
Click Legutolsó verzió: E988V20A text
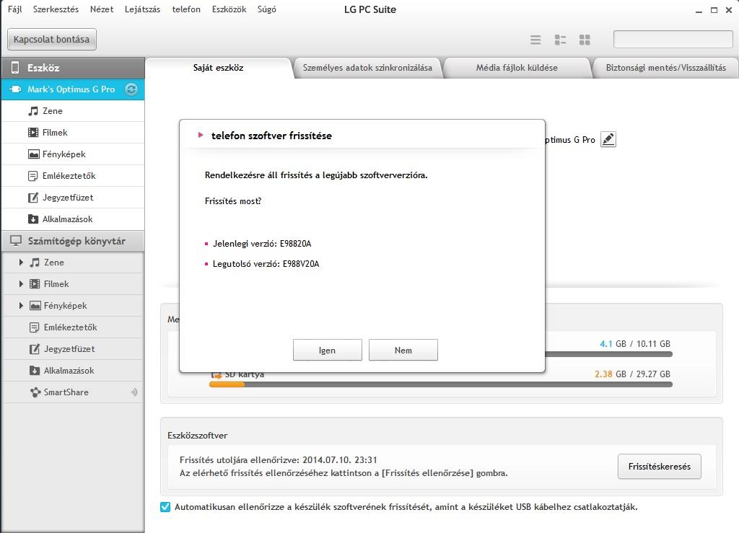(266, 264)
